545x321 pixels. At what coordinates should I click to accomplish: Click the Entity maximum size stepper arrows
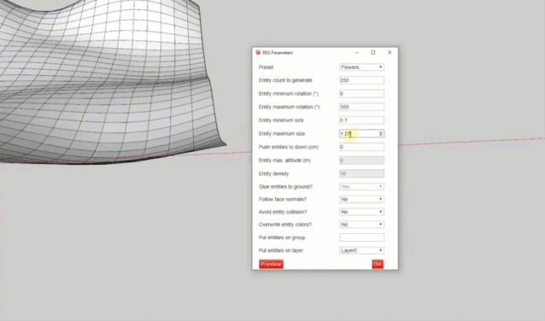(x=381, y=133)
